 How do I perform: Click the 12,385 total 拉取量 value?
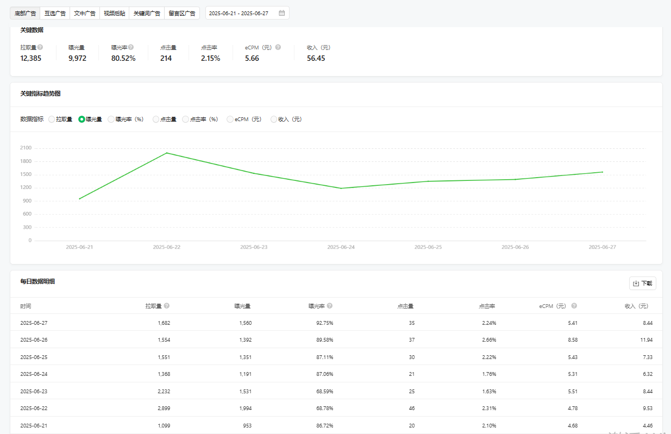point(31,58)
